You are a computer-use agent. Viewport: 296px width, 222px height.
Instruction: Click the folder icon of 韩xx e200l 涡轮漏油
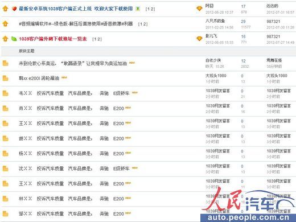(5, 78)
